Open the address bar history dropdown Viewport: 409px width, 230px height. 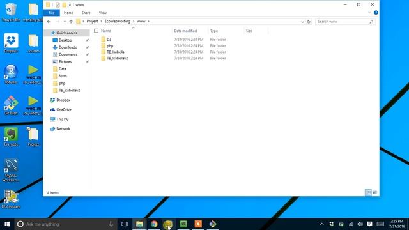tap(302, 22)
